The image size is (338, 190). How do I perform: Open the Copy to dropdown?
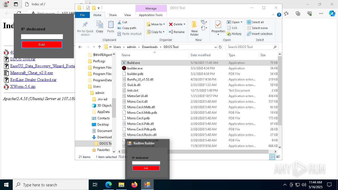pos(156,32)
